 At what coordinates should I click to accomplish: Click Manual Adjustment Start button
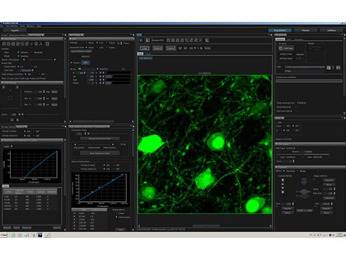[100, 139]
